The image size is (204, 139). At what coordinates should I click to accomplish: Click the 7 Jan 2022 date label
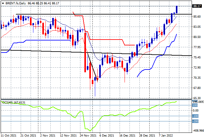click(x=166, y=136)
